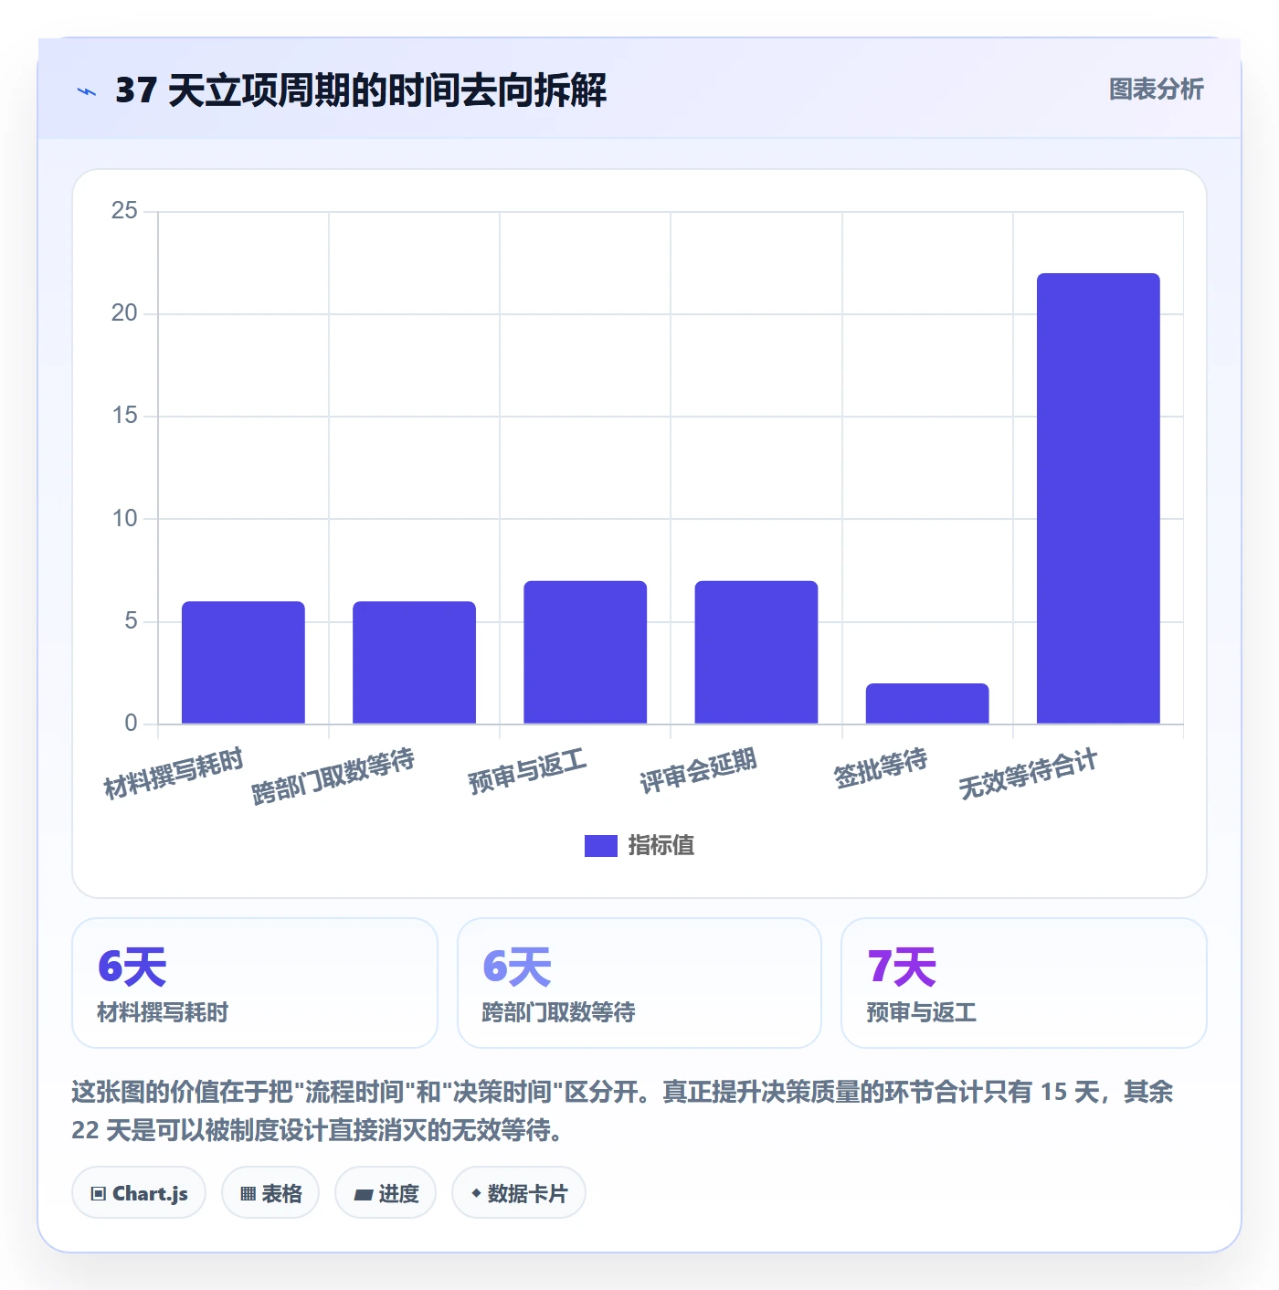Image resolution: width=1279 pixels, height=1290 pixels.
Task: Click the 评审会延期 x-axis label
Action: 698,771
